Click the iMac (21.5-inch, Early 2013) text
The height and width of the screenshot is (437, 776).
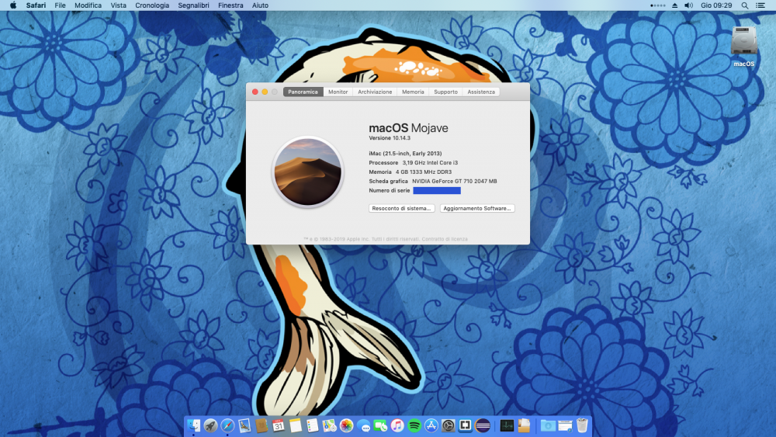pyautogui.click(x=405, y=154)
